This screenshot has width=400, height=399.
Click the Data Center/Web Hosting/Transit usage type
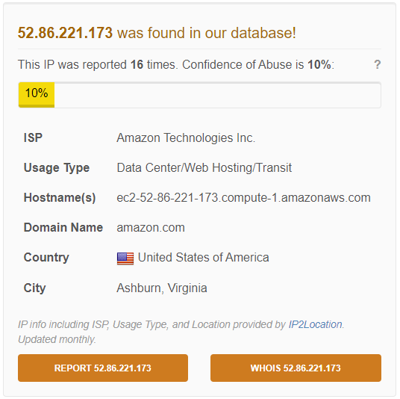pyautogui.click(x=204, y=168)
